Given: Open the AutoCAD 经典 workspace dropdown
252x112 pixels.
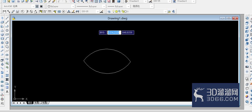Looking at the screenshot, I should pyautogui.click(x=19, y=6).
